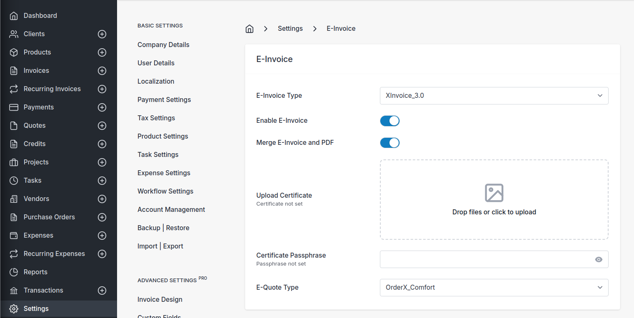Open Product Settings section

163,136
